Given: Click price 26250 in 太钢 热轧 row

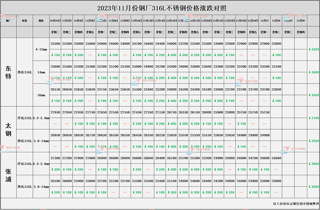Looking at the screenshot, I should pyautogui.click(x=160, y=135).
